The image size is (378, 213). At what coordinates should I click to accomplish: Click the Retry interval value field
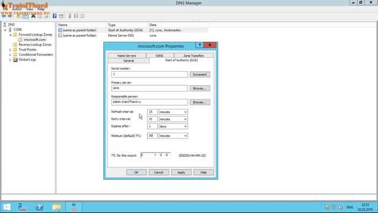point(152,120)
